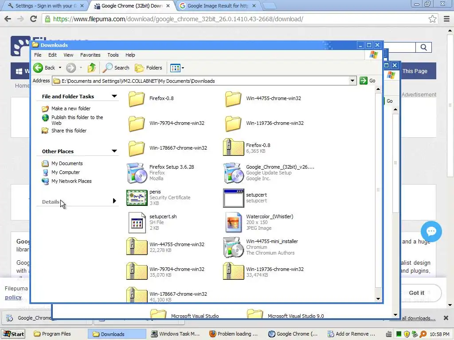The height and width of the screenshot is (340, 454).
Task: Expand the Details section
Action: click(114, 201)
